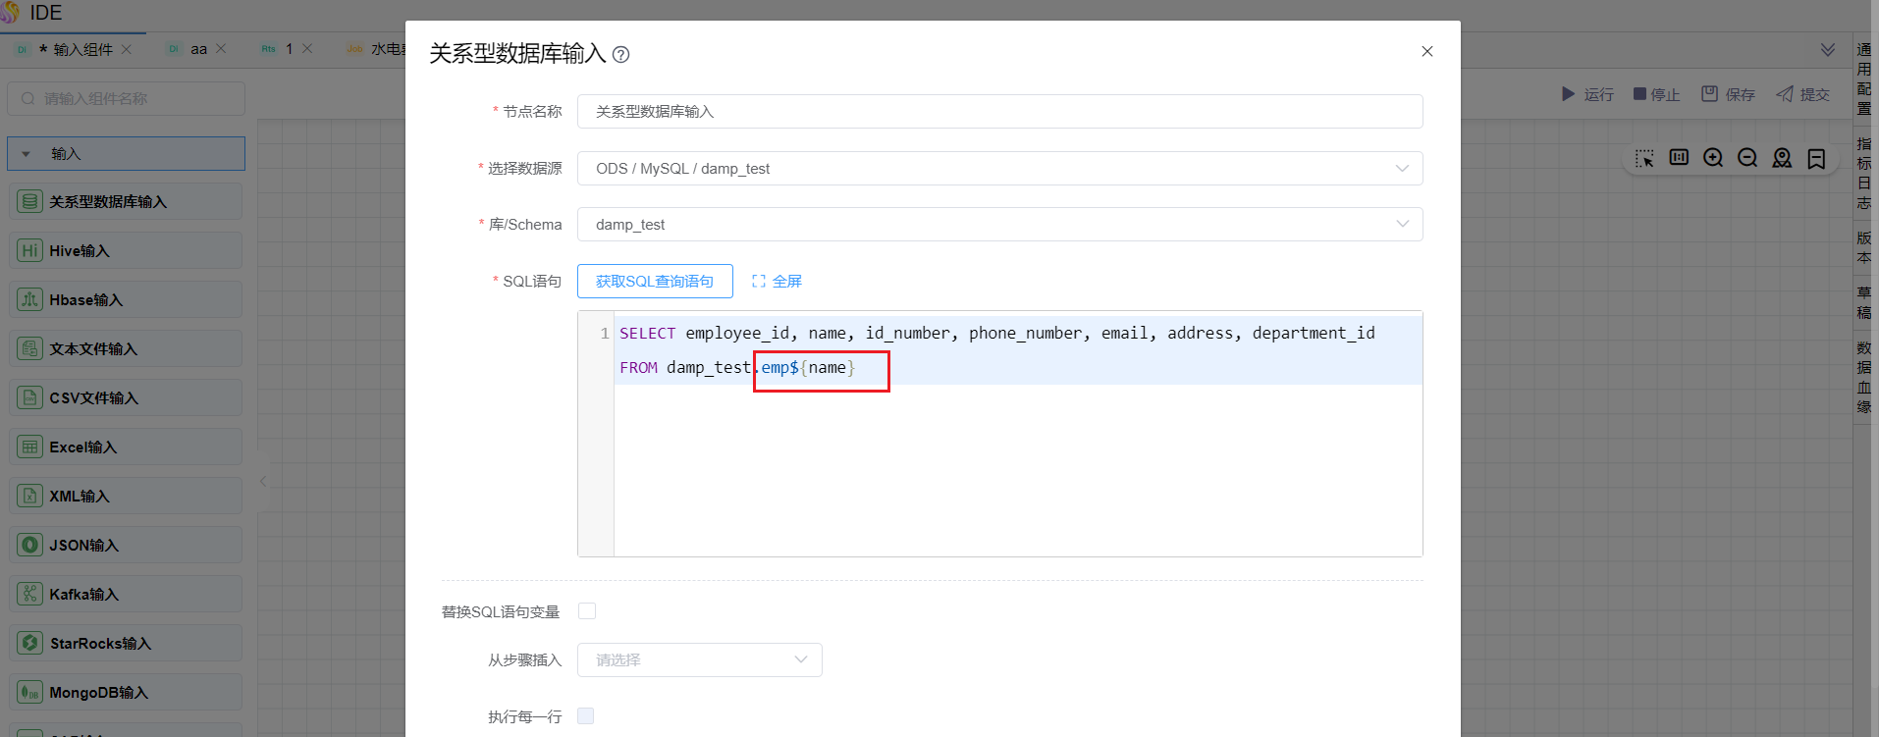Select the Kafka输入 component icon
The width and height of the screenshot is (1879, 737).
pos(30,595)
